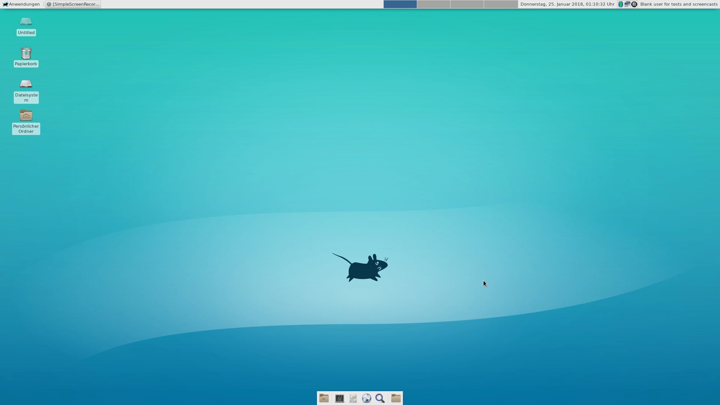Click SimpleScreenRecorder taskbar window button

pyautogui.click(x=73, y=4)
